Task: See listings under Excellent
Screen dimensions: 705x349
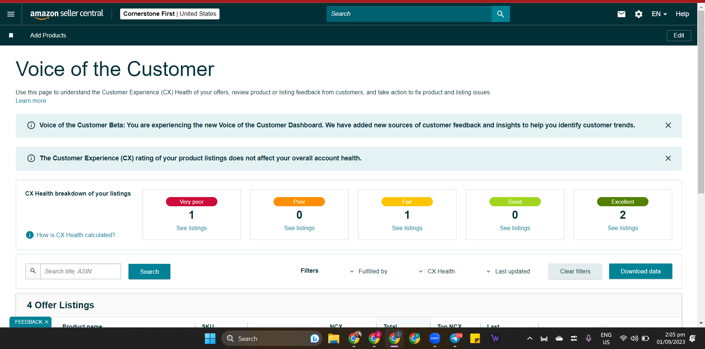Action: click(x=623, y=228)
